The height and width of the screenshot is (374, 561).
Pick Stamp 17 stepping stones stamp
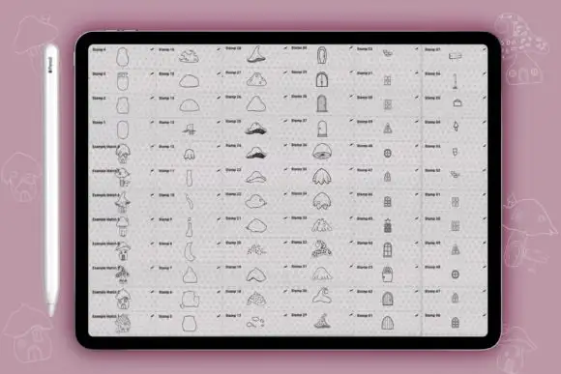pyautogui.click(x=255, y=323)
